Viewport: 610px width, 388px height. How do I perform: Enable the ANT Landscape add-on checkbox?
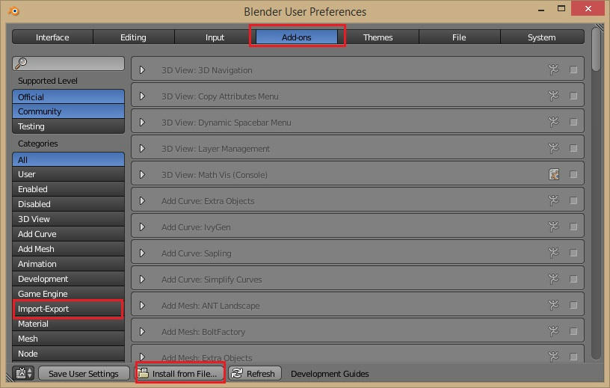tap(573, 305)
